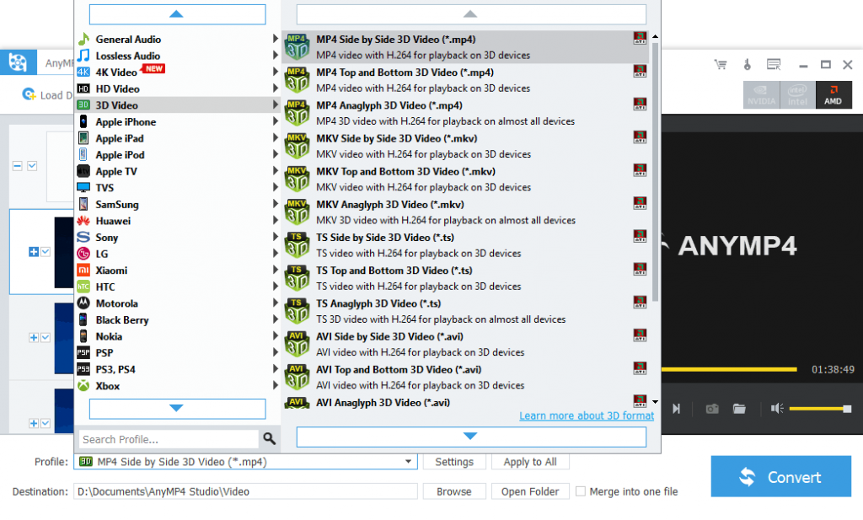863x520 pixels.
Task: Open the purchase cart icon
Action: pos(721,63)
